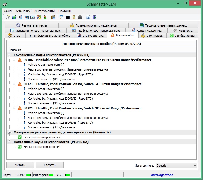Screen dimensions: 203x180
Task: Switch to Привод исполнит. механизмов tab
Action: pyautogui.click(x=93, y=25)
